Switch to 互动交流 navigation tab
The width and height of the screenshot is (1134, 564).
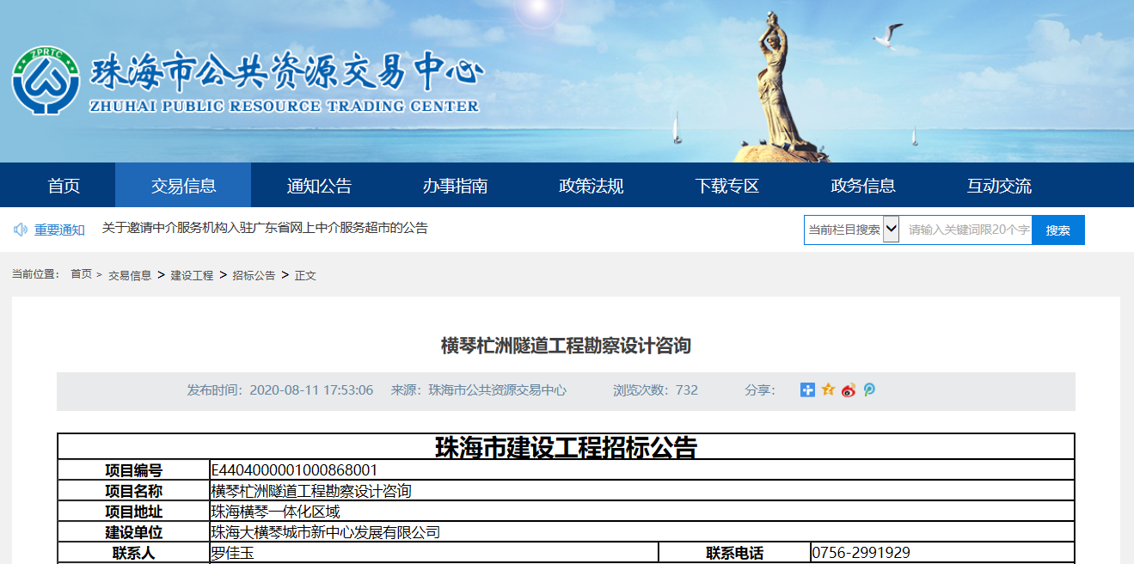999,186
